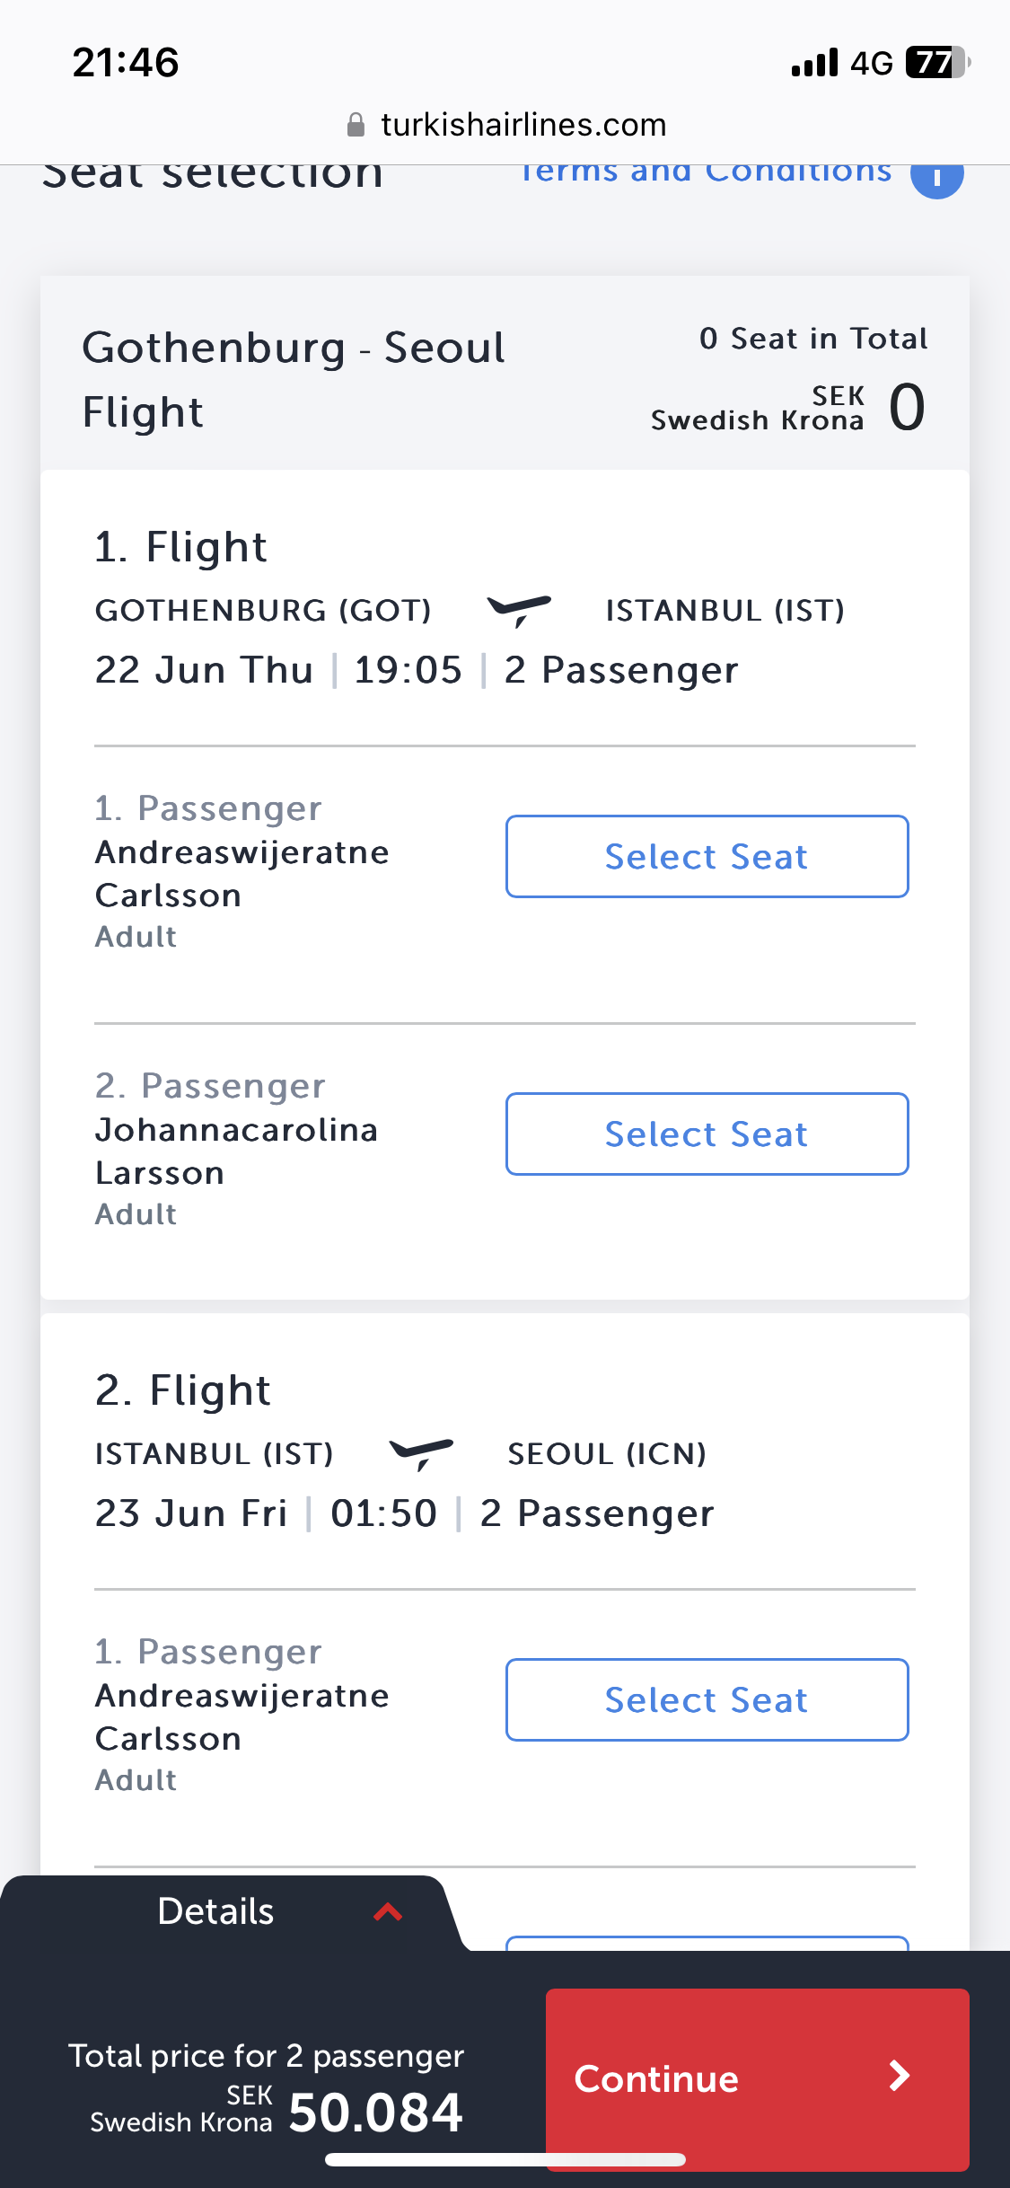Select seat for Andreaswijeratne on Istanbul–Seoul flight
The height and width of the screenshot is (2188, 1010).
(707, 1699)
